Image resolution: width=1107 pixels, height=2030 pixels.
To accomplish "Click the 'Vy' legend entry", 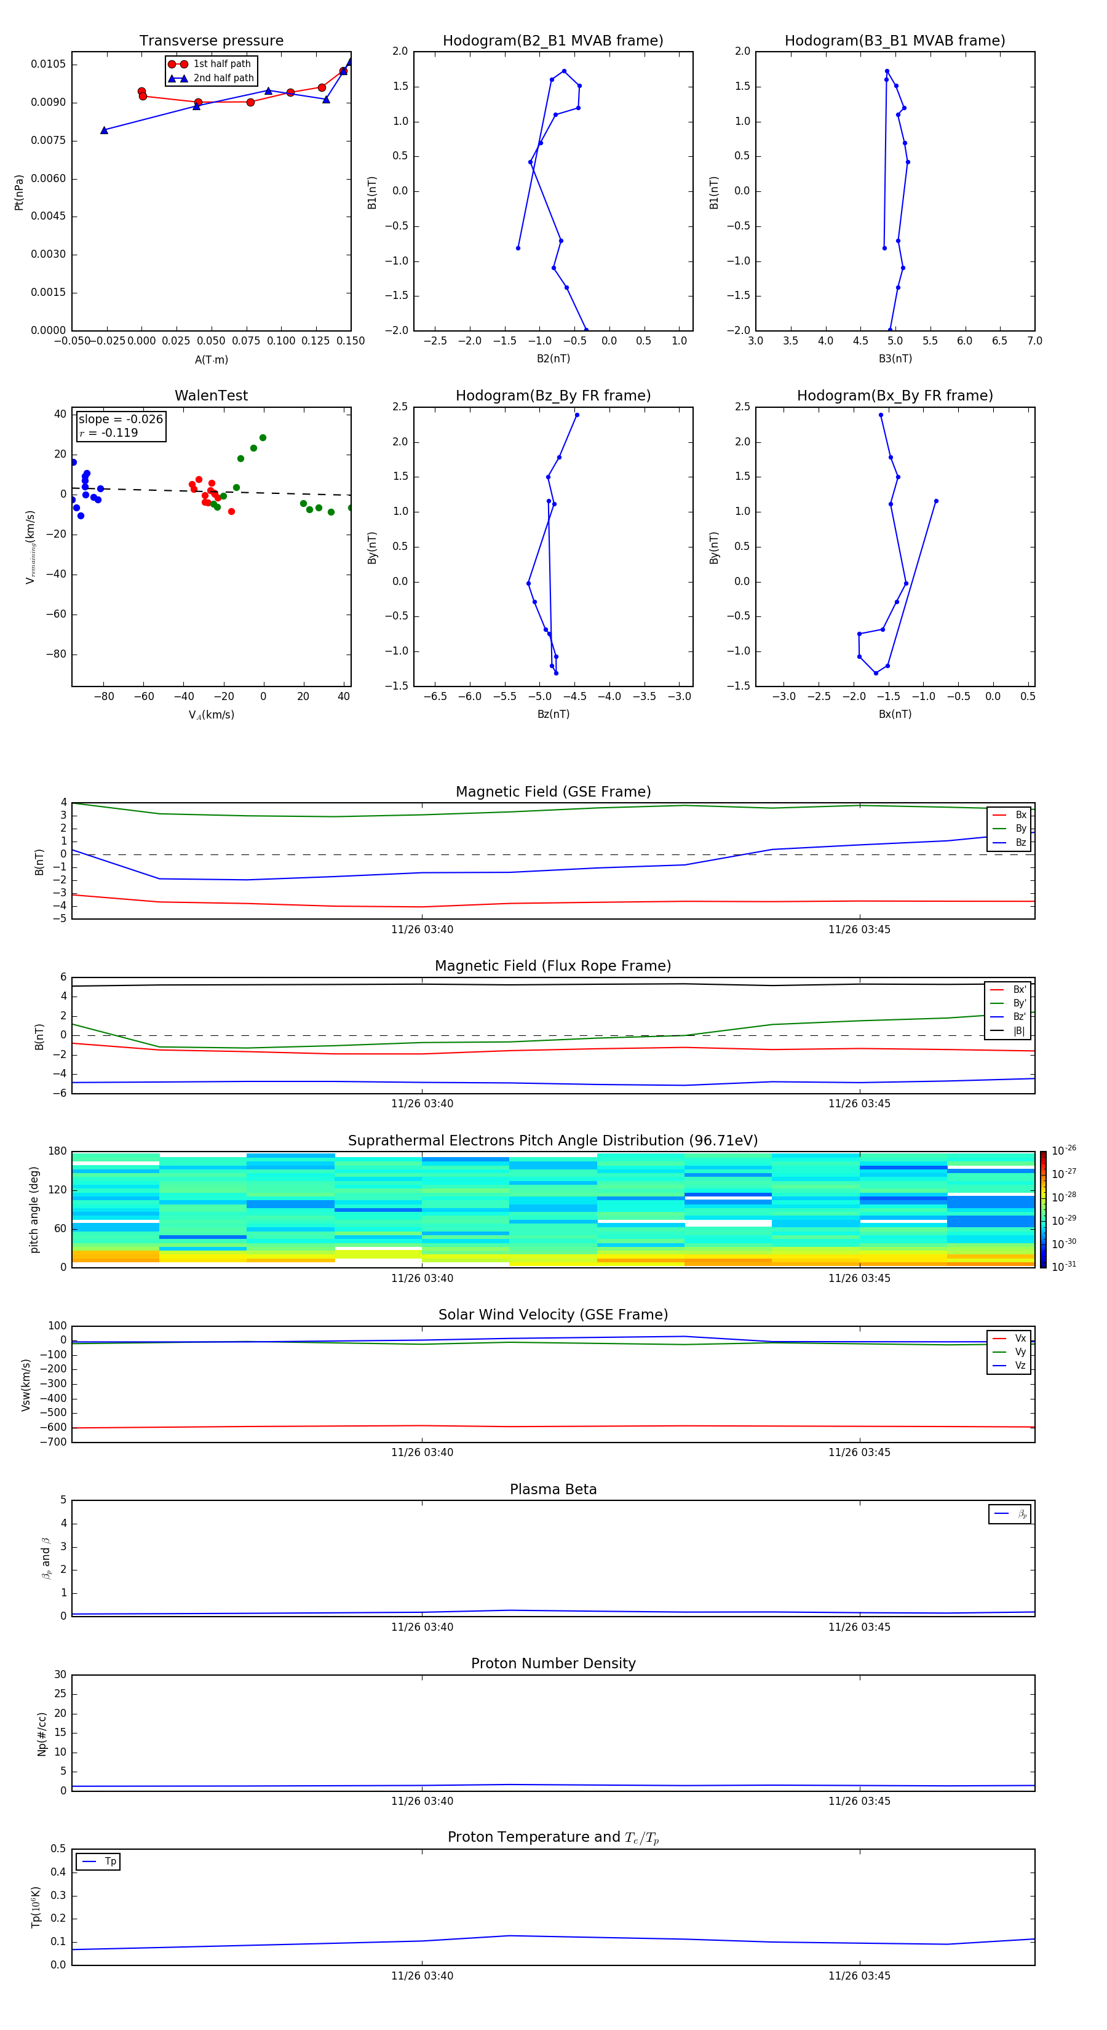I will click(x=1009, y=1352).
